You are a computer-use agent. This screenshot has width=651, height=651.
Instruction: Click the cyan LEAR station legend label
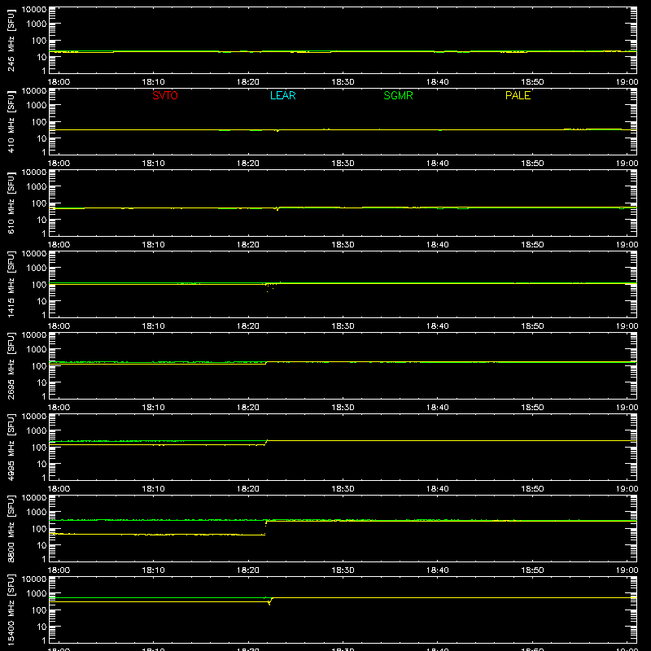coord(282,95)
